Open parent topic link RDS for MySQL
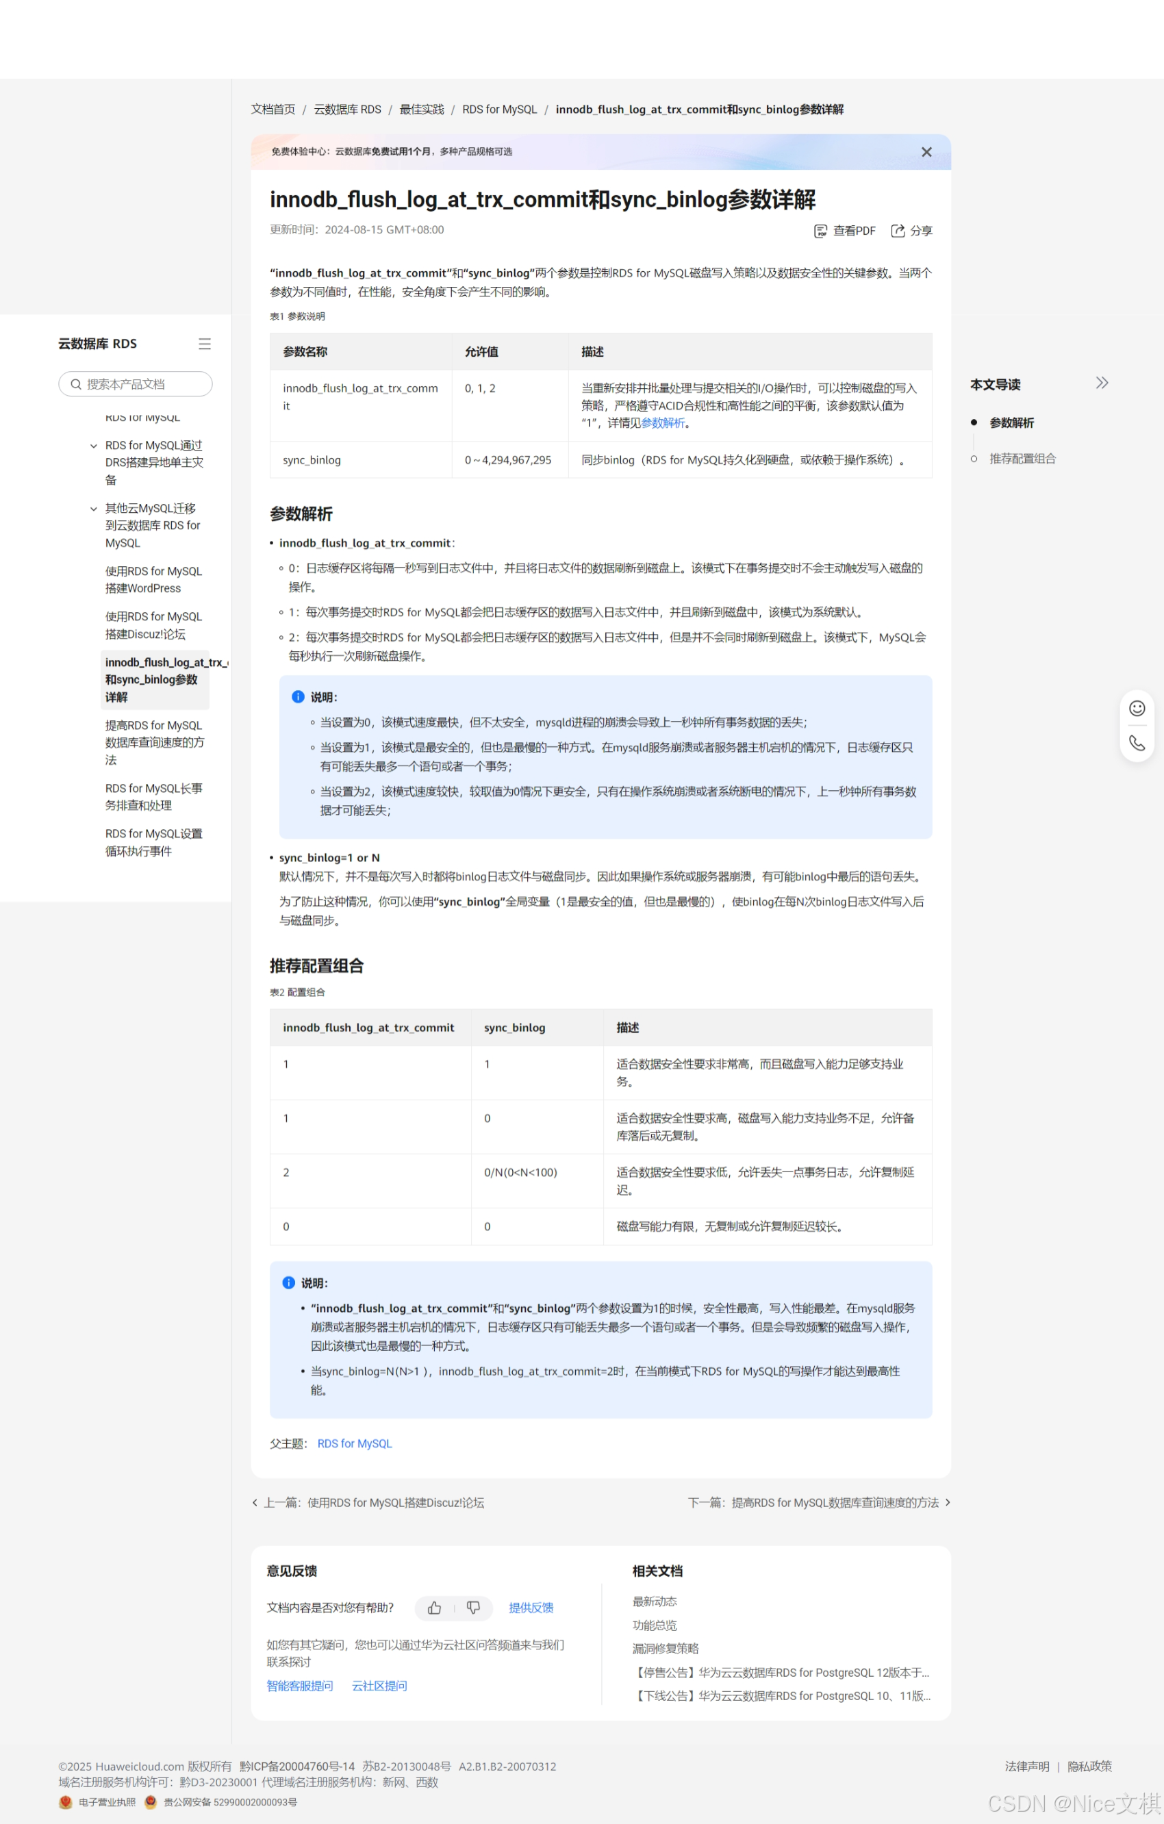The width and height of the screenshot is (1164, 1824). [x=355, y=1445]
